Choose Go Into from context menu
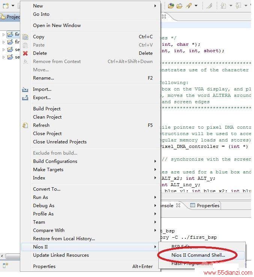Screen dimensions: 254x277 click(41, 14)
